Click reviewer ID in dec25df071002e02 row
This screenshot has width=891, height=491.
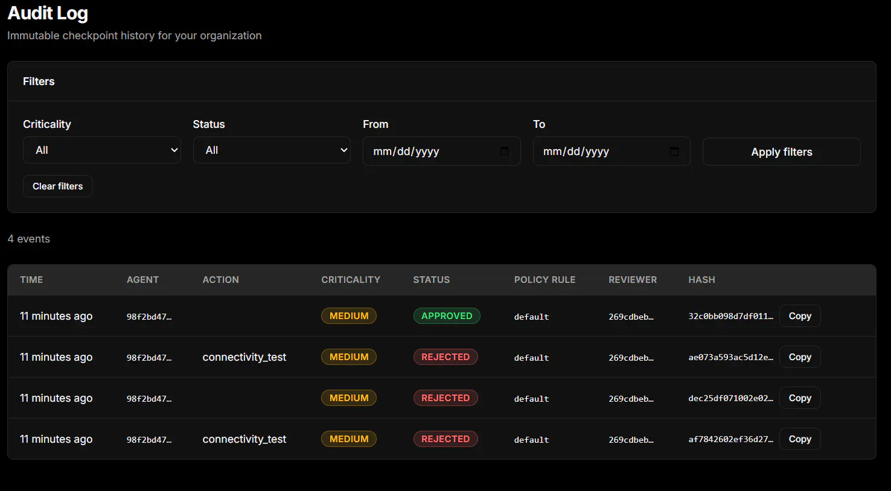click(x=631, y=399)
